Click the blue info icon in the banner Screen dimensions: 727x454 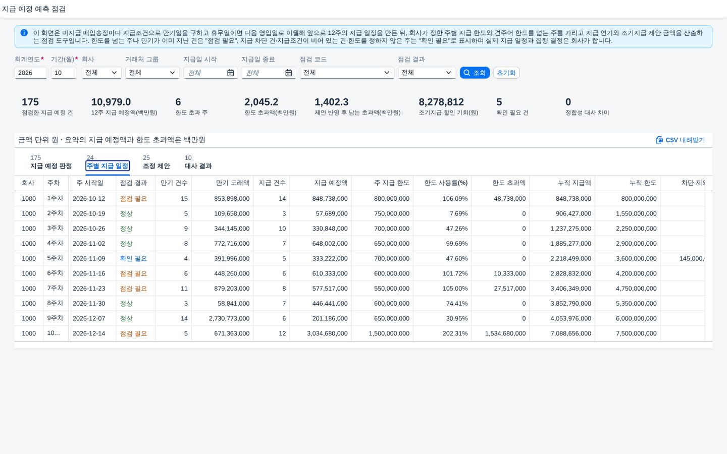coord(24,33)
